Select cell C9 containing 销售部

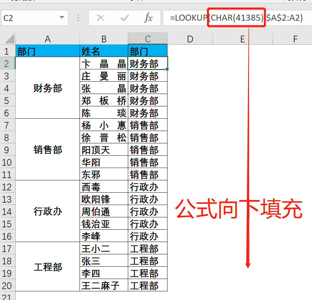148,150
